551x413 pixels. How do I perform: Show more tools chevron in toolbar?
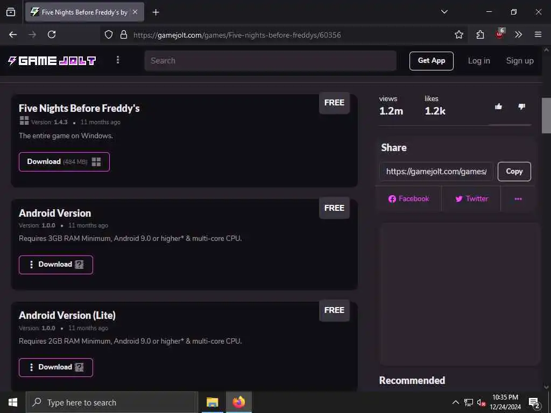518,34
